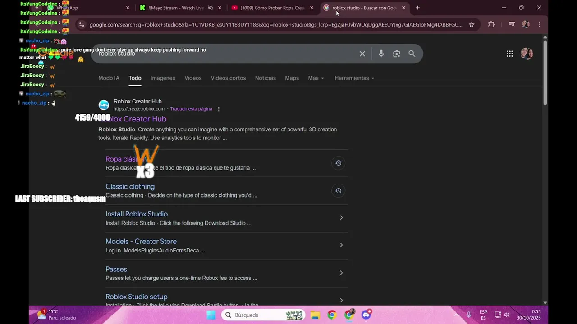Open the Chrome profile avatar in toolbar
This screenshot has width=577, height=324.
coord(526,25)
